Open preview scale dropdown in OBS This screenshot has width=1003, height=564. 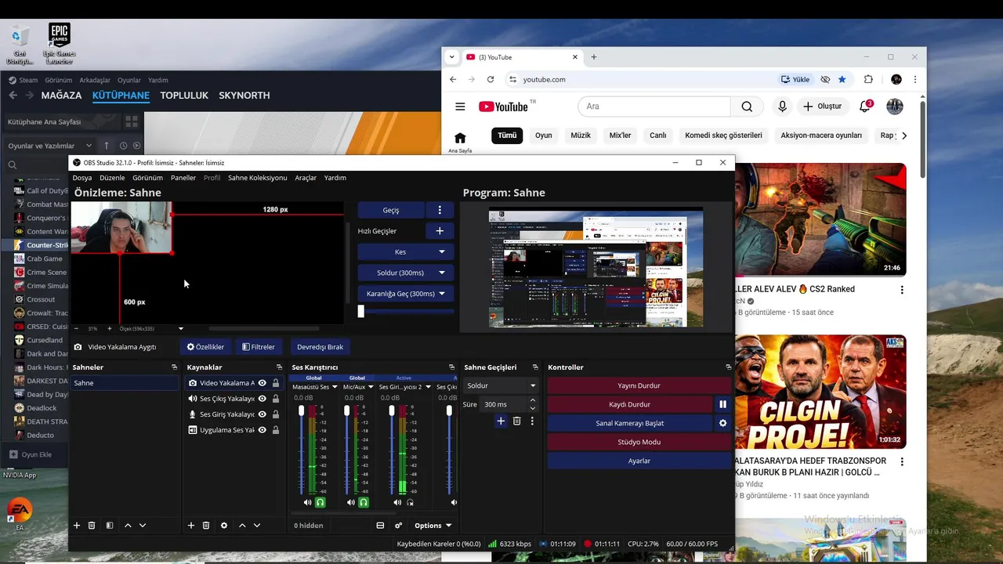[x=181, y=329]
